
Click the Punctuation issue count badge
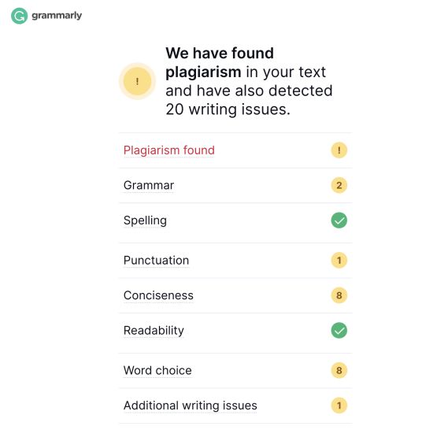(339, 261)
